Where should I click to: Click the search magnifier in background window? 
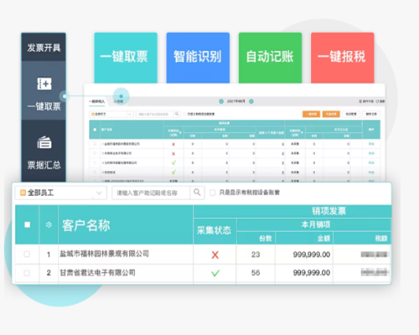pos(177,114)
